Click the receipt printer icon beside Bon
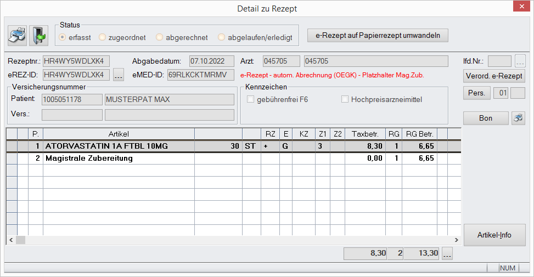 (518, 118)
